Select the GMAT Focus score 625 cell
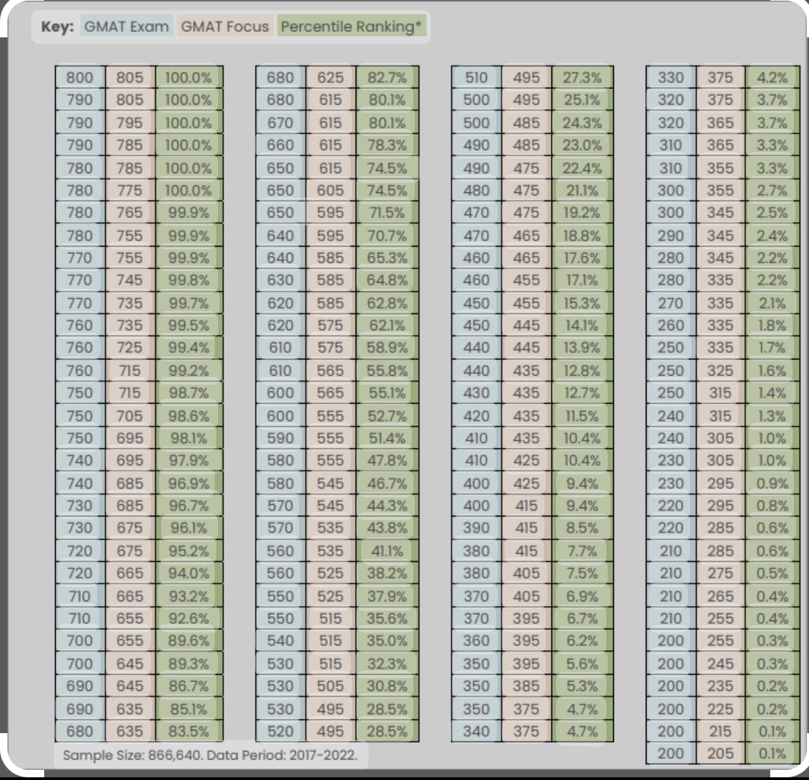 [x=330, y=77]
